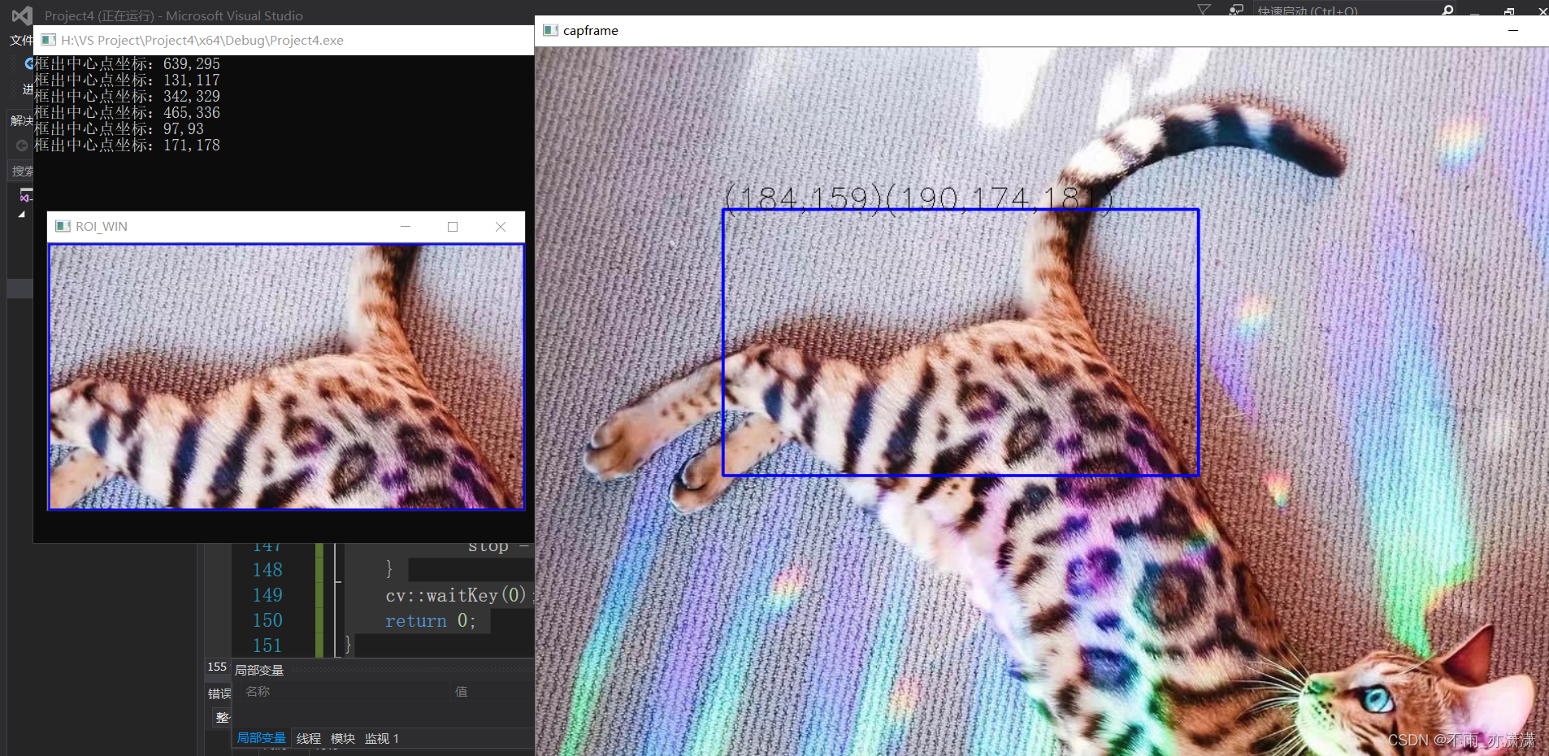Click console line reading 465, 336
The image size is (1549, 756).
click(x=128, y=112)
